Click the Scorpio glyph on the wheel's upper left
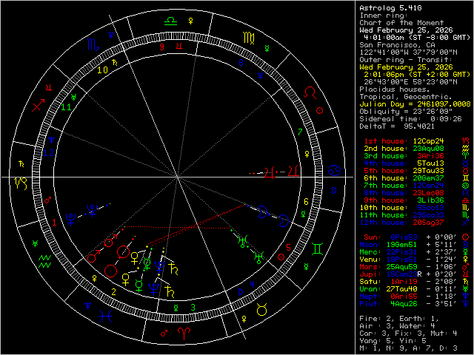The height and width of the screenshot is (355, 474). (x=90, y=44)
